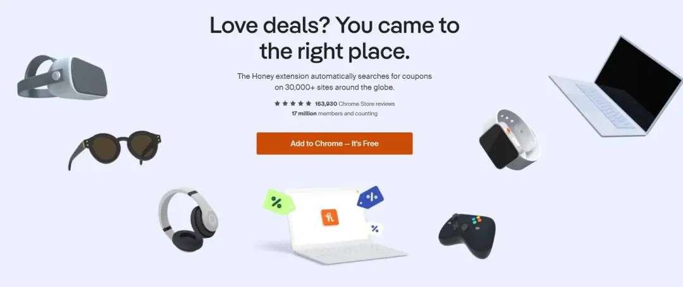This screenshot has height=287, width=683.
Task: Click the small white percent bubble
Action: click(374, 229)
